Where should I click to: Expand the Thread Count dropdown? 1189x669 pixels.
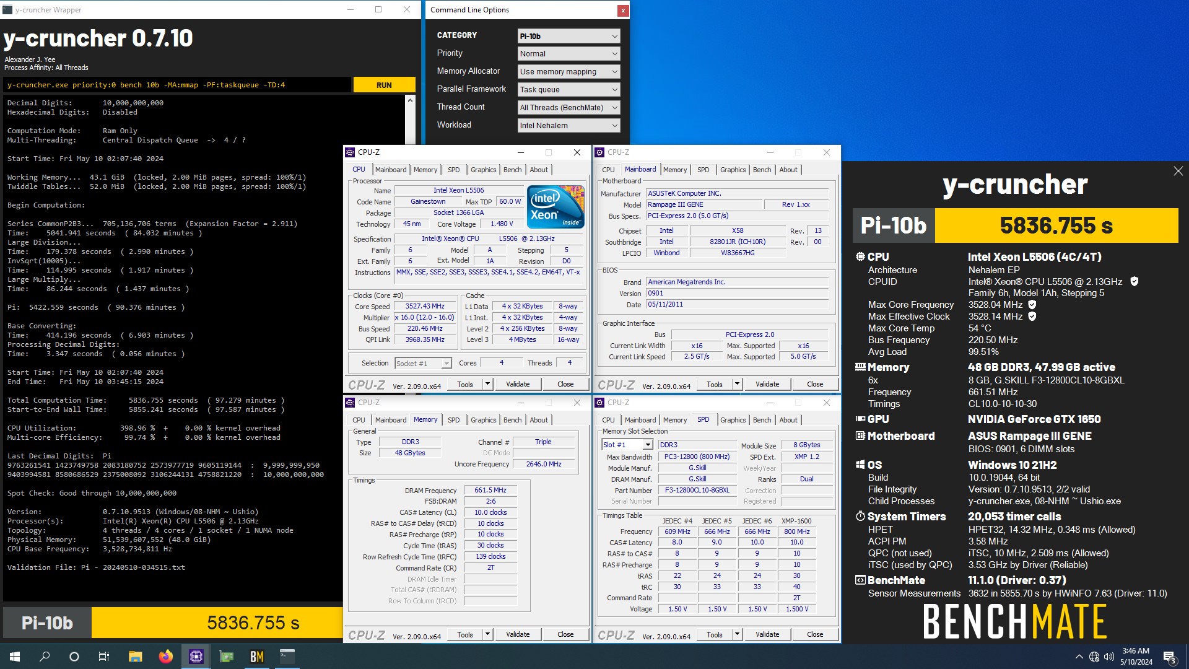click(568, 107)
